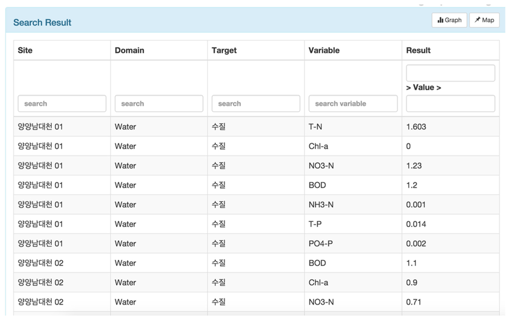Click the Domain column header

(x=129, y=50)
